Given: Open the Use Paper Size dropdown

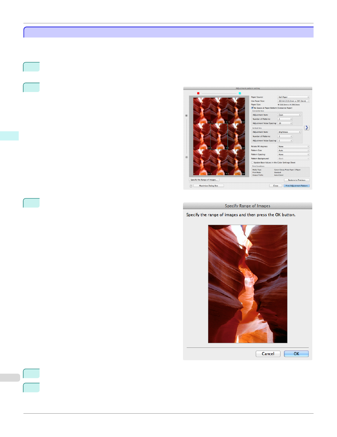Looking at the screenshot, I should pos(293,101).
